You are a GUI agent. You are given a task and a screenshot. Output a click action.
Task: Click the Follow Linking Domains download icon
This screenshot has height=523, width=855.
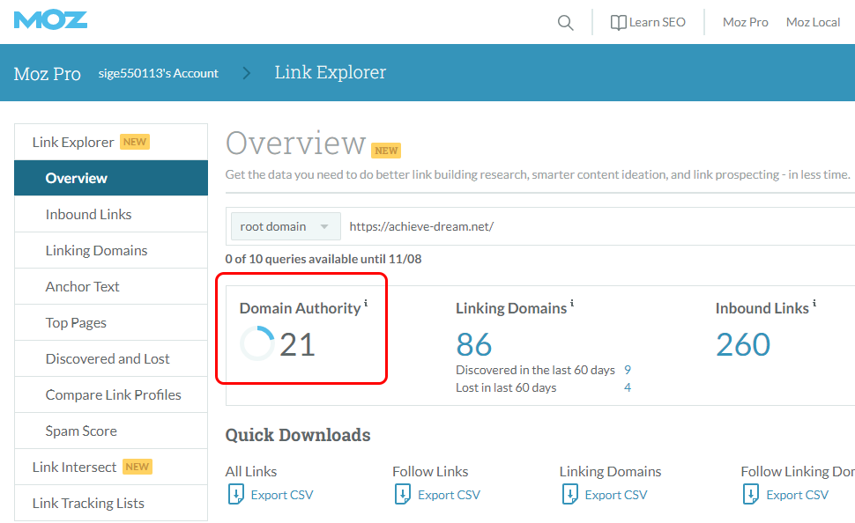pos(751,494)
